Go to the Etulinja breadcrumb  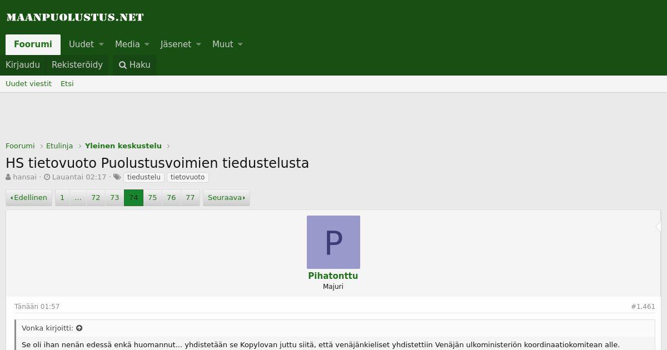(59, 146)
